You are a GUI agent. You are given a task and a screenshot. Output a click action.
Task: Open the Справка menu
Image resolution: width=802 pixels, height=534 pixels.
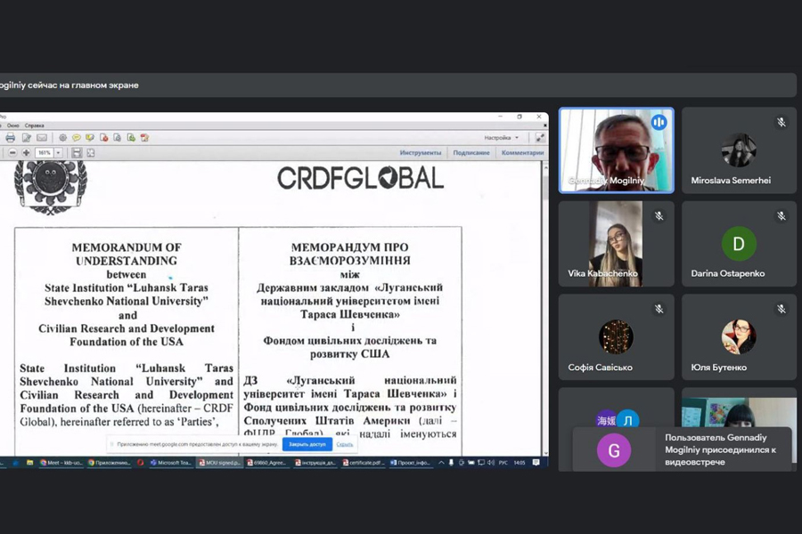pos(34,125)
